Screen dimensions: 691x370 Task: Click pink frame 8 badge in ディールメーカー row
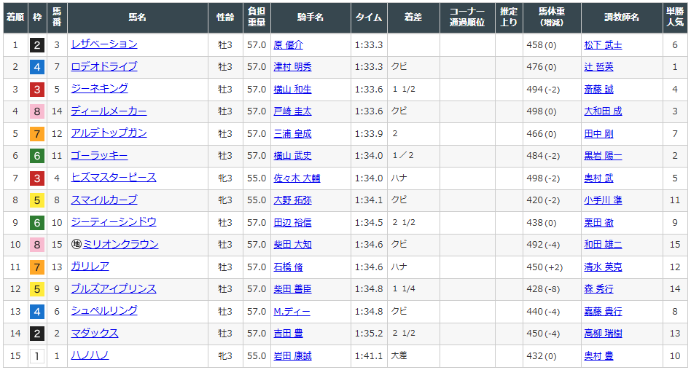36,111
